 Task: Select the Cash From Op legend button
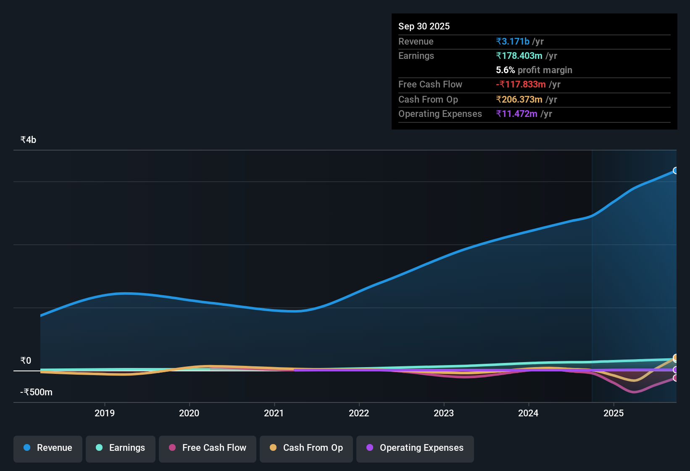[x=306, y=449]
